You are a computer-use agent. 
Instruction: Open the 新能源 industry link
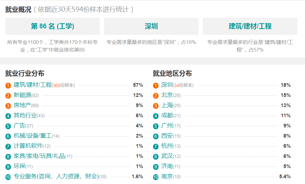click(x=22, y=95)
